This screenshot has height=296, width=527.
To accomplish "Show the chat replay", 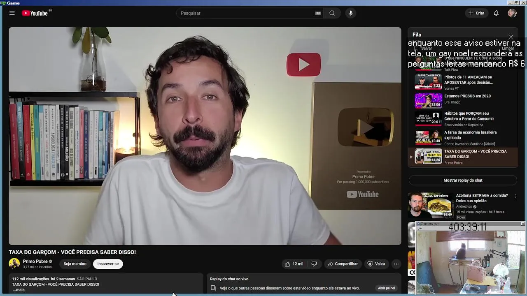I will pyautogui.click(x=463, y=180).
